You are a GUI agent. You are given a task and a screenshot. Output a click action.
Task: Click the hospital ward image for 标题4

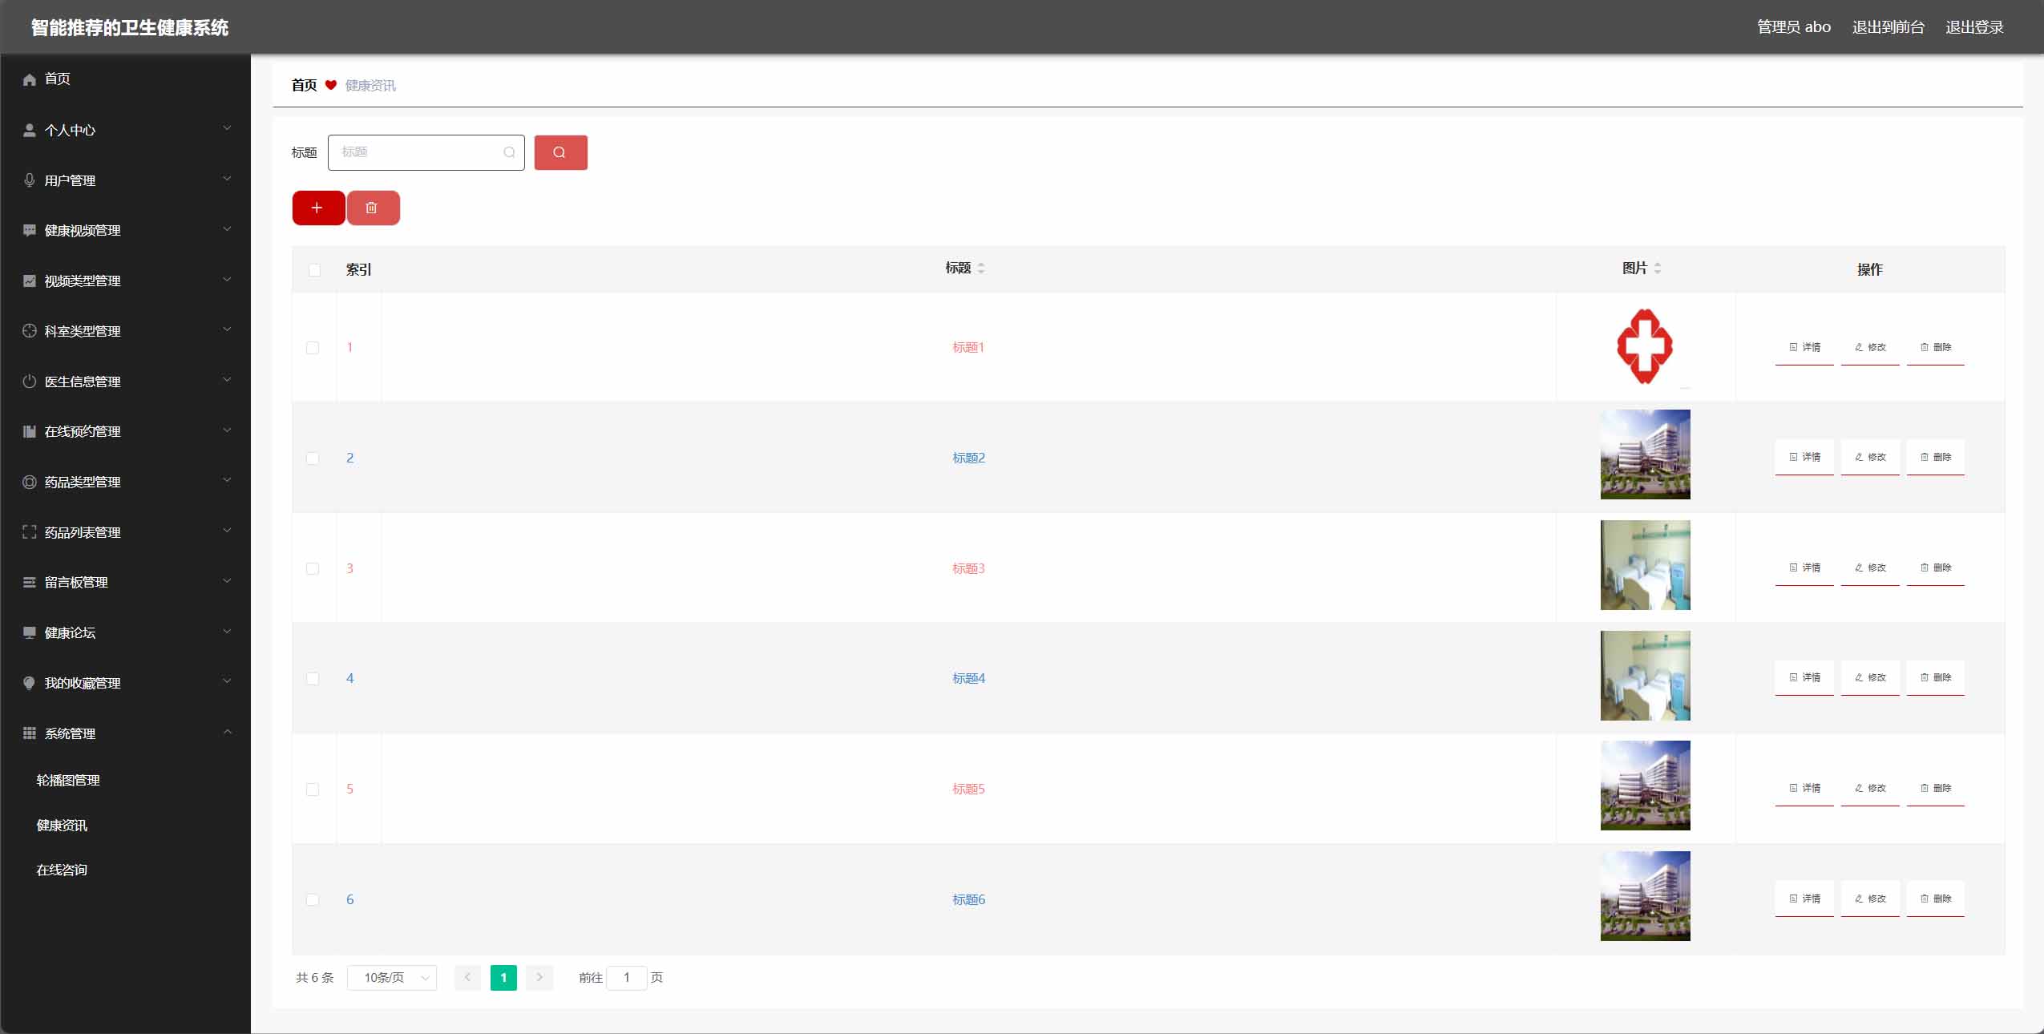[x=1645, y=676]
